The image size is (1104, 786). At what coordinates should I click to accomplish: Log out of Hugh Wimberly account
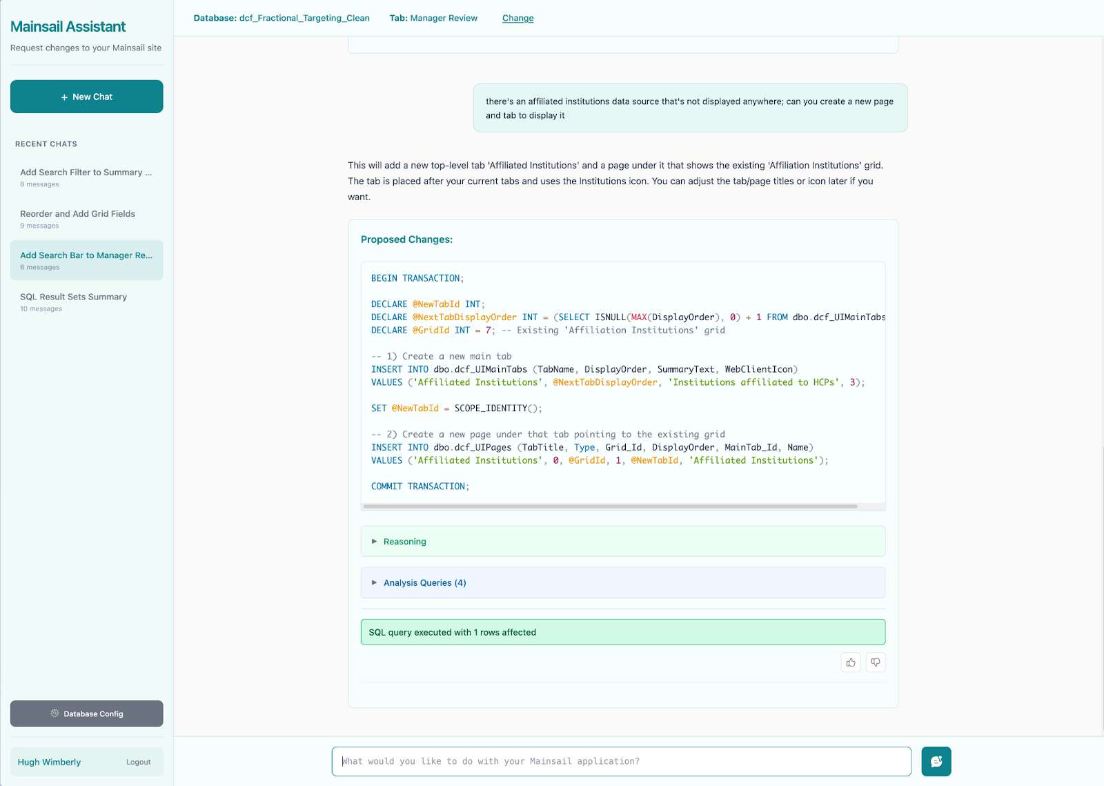pyautogui.click(x=138, y=762)
